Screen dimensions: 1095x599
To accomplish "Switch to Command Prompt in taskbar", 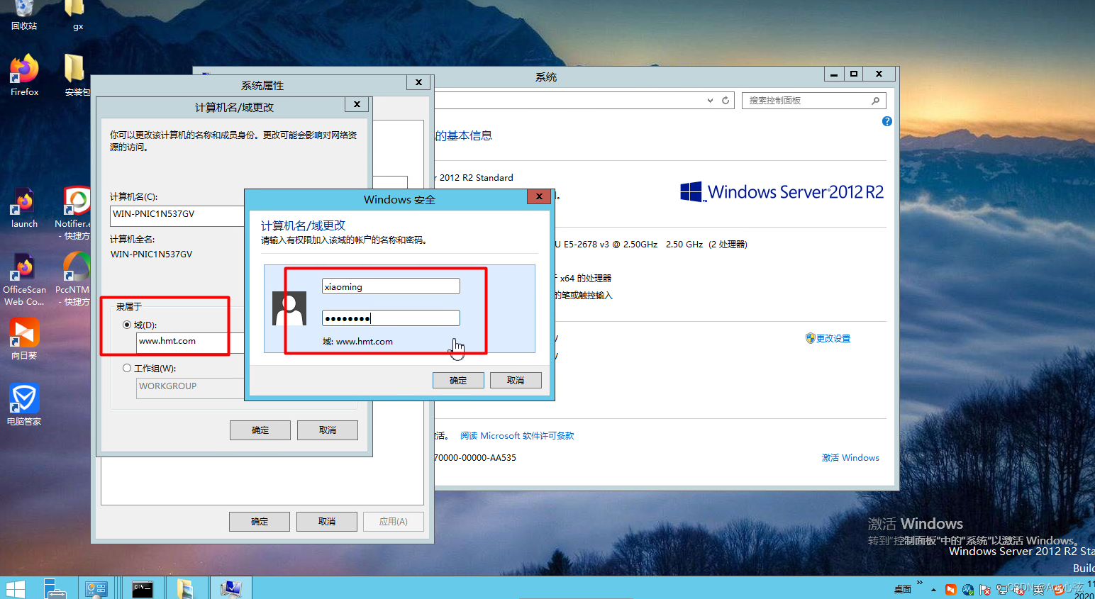I will coord(143,588).
